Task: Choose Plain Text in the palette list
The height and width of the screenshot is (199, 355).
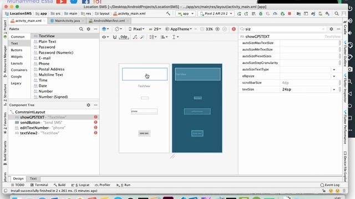Action: pyautogui.click(x=47, y=41)
